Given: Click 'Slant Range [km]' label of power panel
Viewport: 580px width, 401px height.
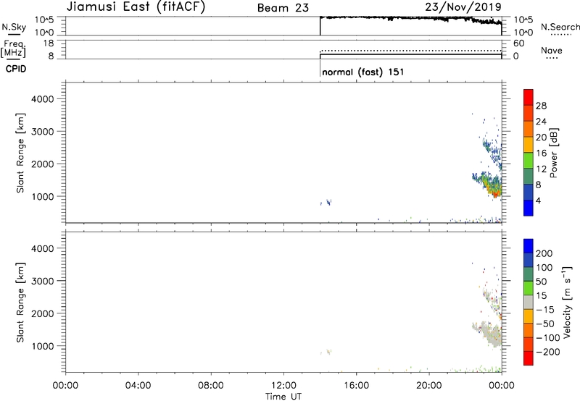Looking at the screenshot, I should click(x=20, y=153).
